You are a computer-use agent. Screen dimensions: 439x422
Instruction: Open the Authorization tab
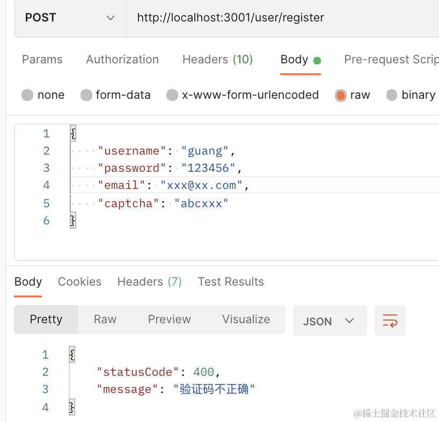(x=122, y=60)
